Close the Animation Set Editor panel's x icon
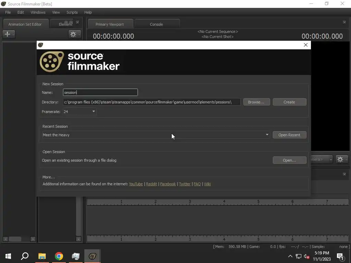 77,22
